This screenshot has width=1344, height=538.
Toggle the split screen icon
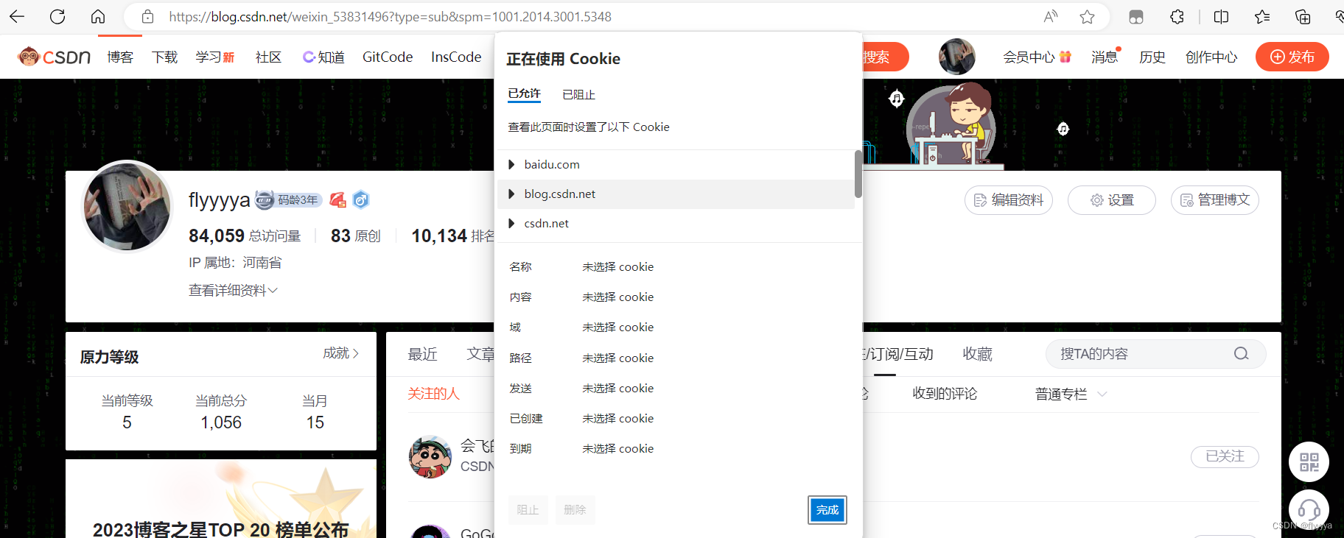(x=1221, y=16)
